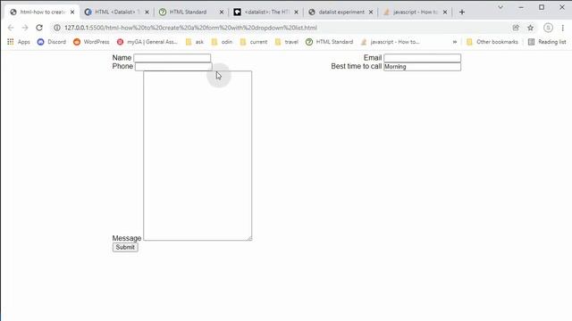Image resolution: width=572 pixels, height=321 pixels.
Task: Open Reading list
Action: click(x=547, y=42)
